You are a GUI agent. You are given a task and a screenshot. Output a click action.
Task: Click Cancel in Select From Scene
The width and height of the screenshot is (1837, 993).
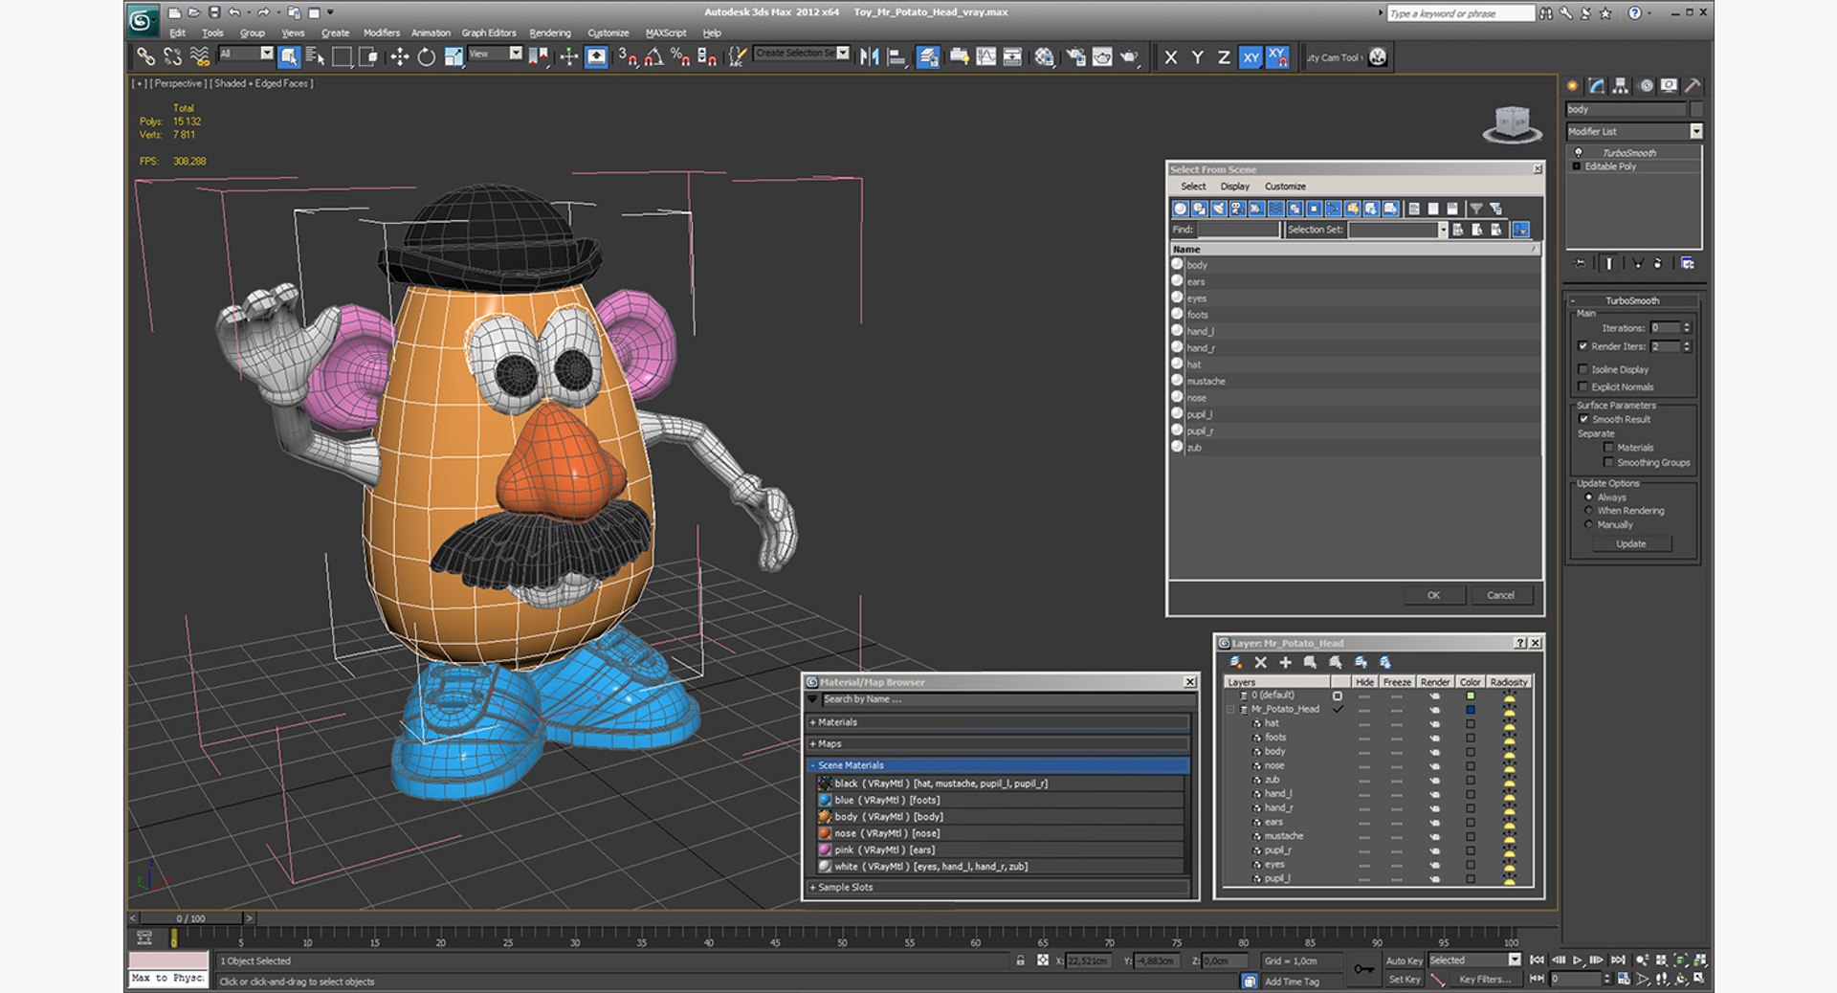(1500, 595)
